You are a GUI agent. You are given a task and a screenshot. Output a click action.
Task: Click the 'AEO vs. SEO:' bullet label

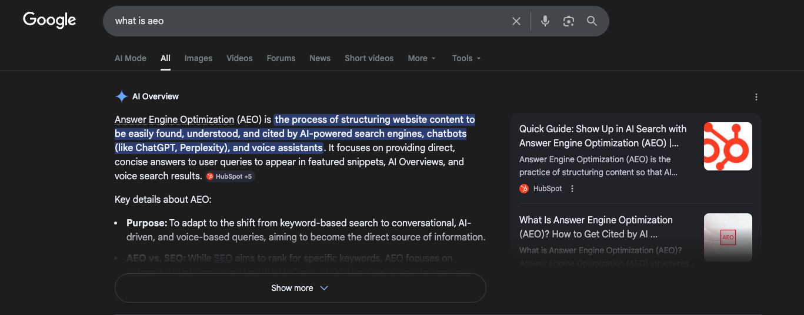pyautogui.click(x=156, y=258)
